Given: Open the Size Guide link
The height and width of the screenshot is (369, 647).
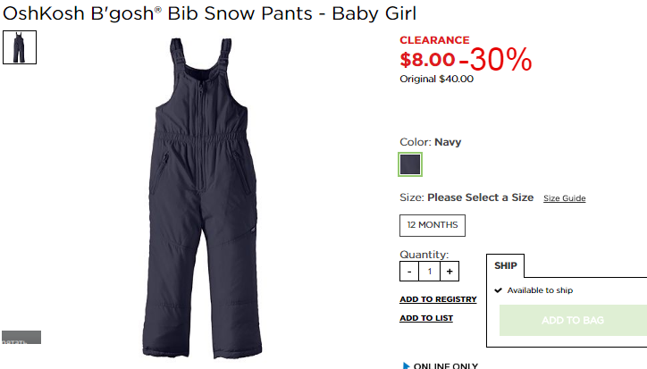Looking at the screenshot, I should coord(564,198).
